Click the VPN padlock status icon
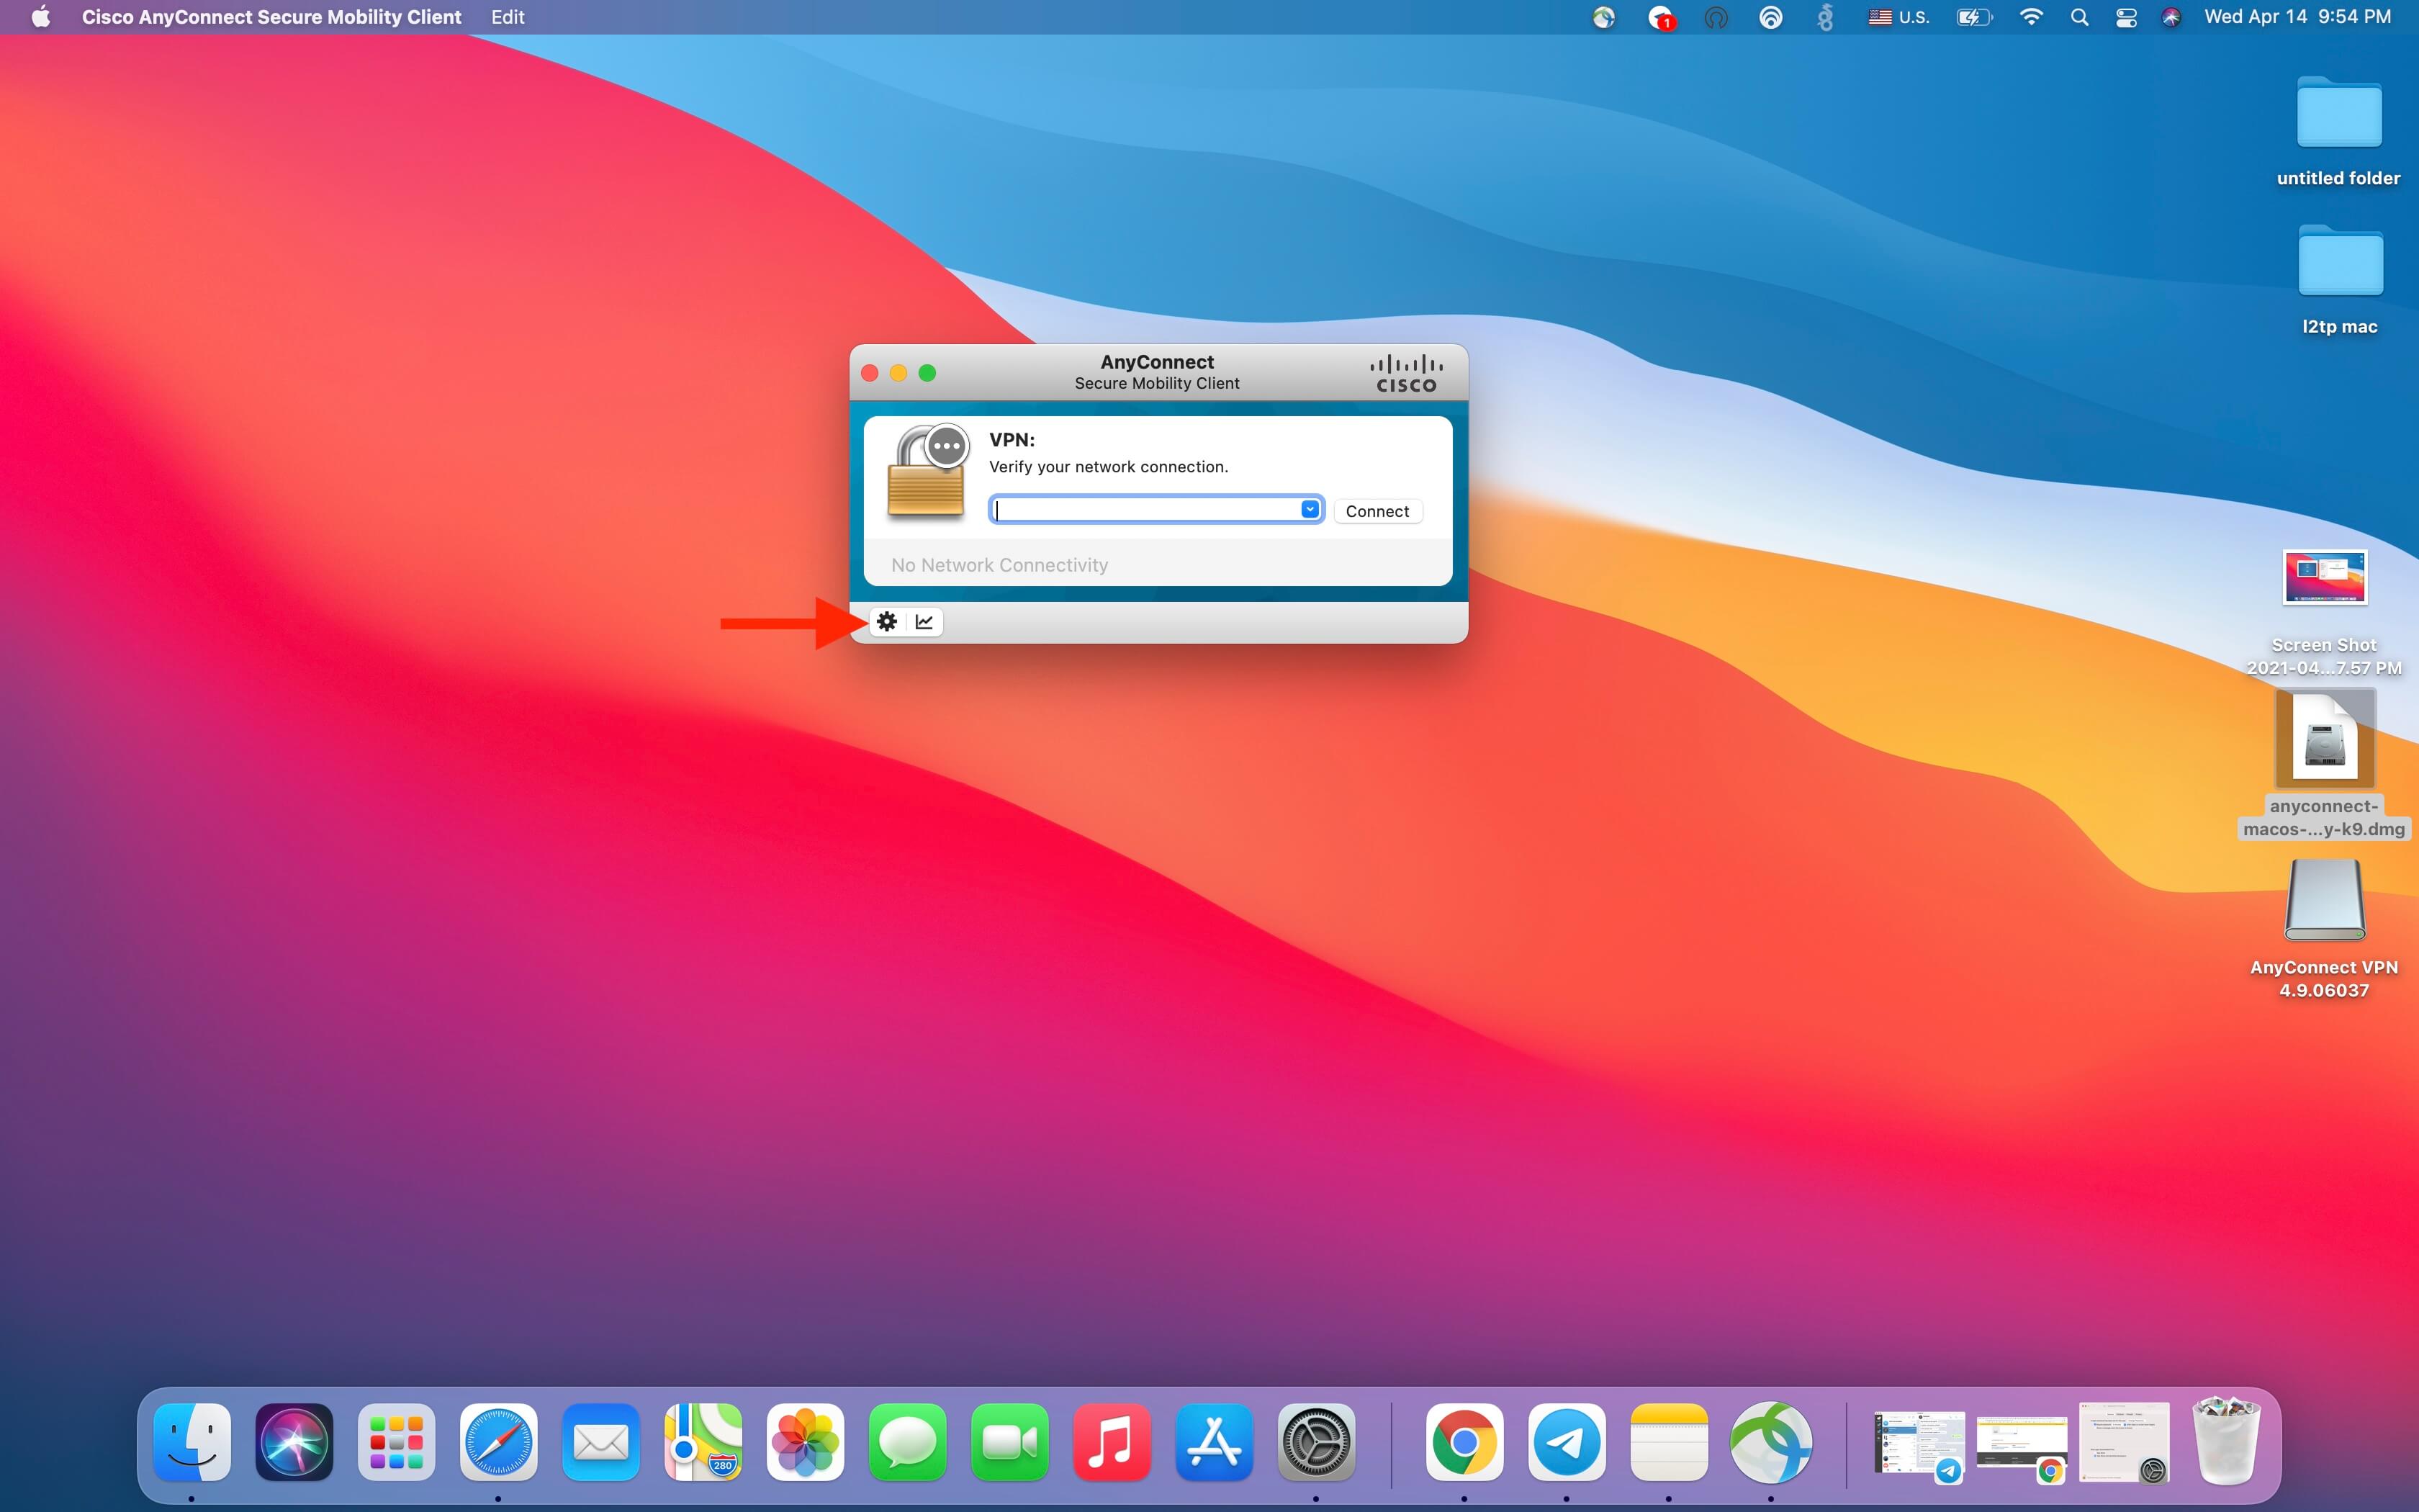 pyautogui.click(x=926, y=472)
